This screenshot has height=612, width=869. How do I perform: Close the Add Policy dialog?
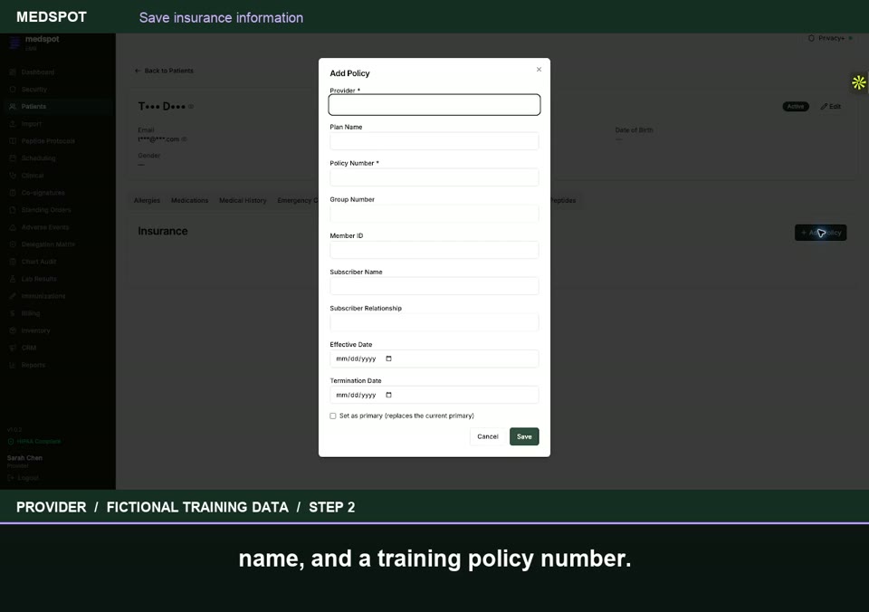(x=539, y=70)
